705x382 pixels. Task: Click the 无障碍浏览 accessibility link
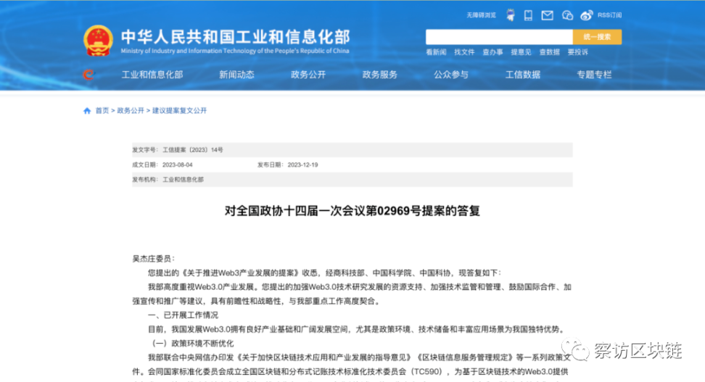(482, 15)
